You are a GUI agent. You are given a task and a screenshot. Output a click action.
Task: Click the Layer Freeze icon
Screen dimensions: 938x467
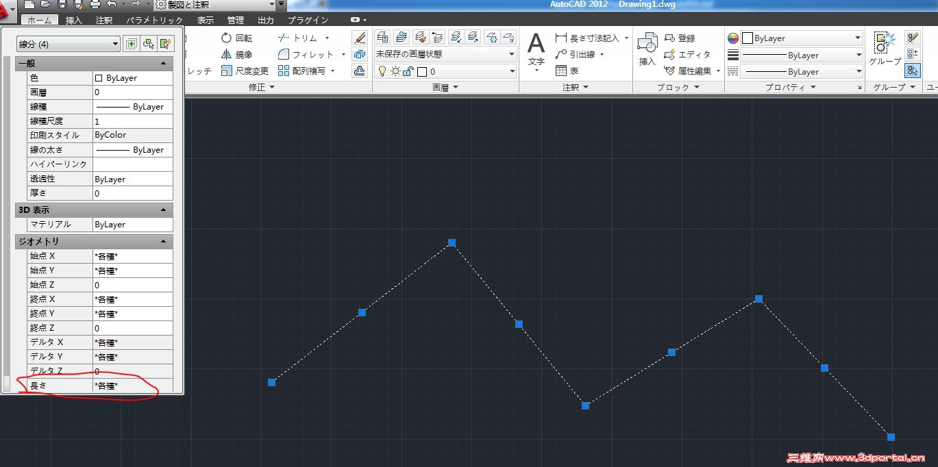coord(491,37)
